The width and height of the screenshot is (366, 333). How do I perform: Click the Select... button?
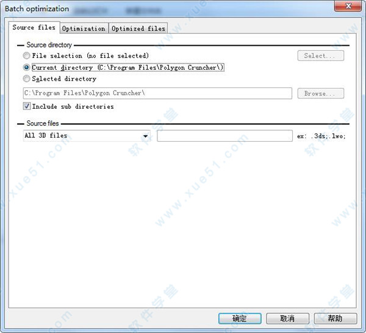320,56
